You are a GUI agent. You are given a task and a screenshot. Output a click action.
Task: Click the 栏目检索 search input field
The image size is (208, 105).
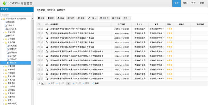click(x=17, y=15)
